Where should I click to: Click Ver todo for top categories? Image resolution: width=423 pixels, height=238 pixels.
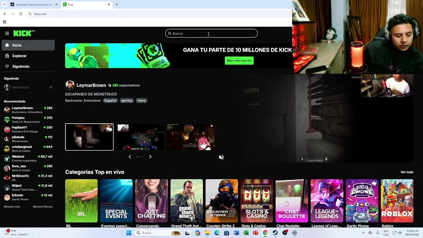(x=407, y=172)
